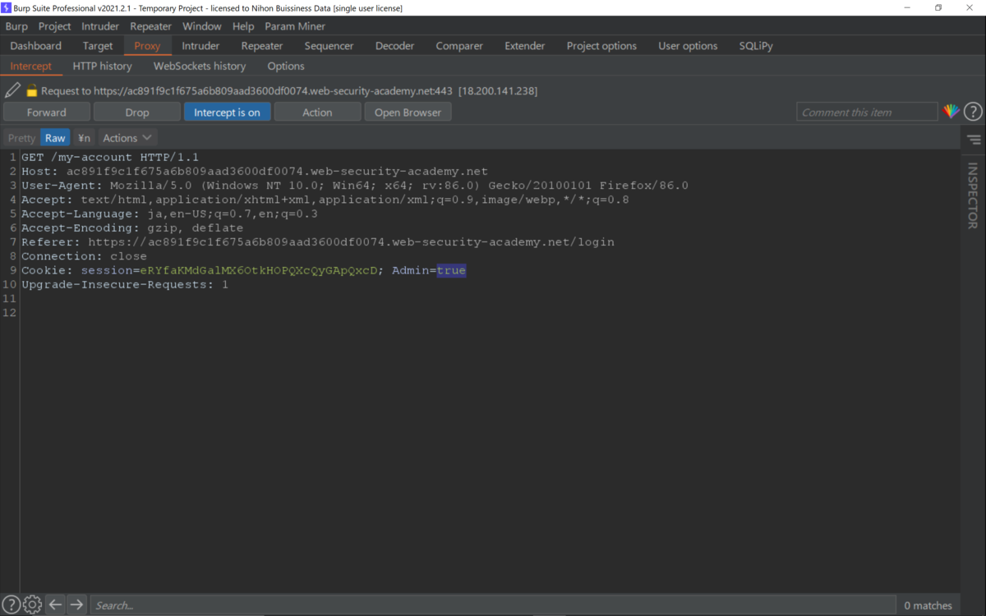Select the Proxy tab
Screen dimensions: 986x616
pos(147,46)
